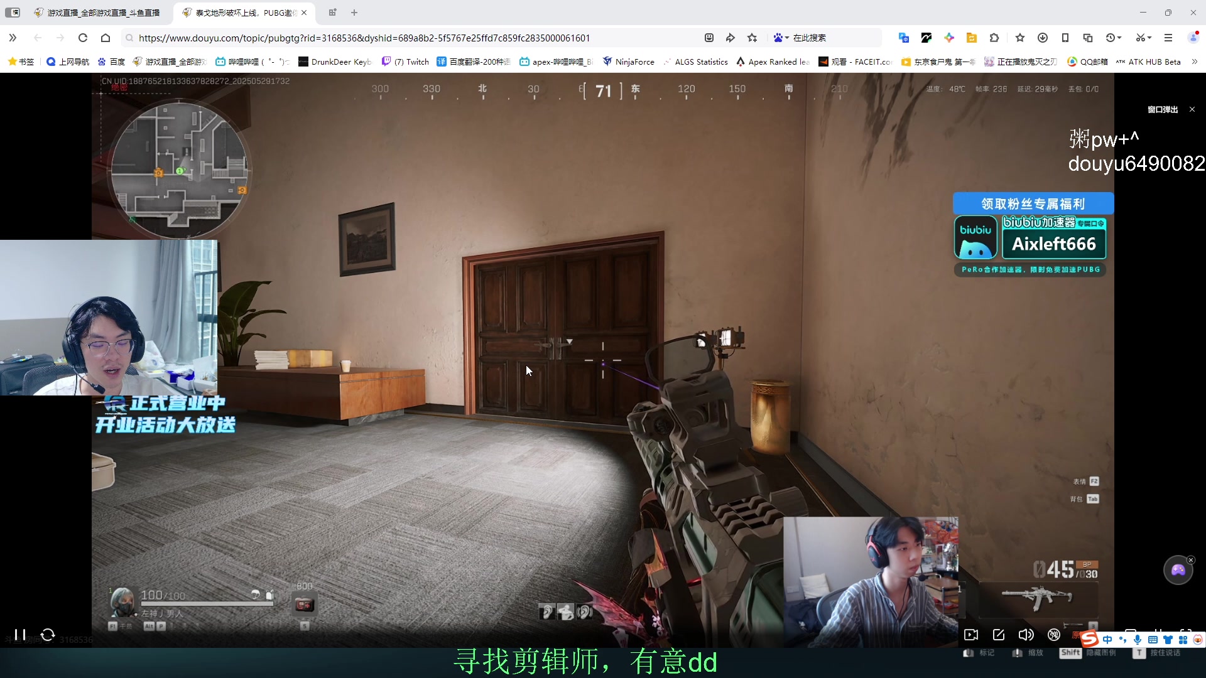Click the video recording icon in player
Image resolution: width=1206 pixels, height=678 pixels.
click(971, 635)
